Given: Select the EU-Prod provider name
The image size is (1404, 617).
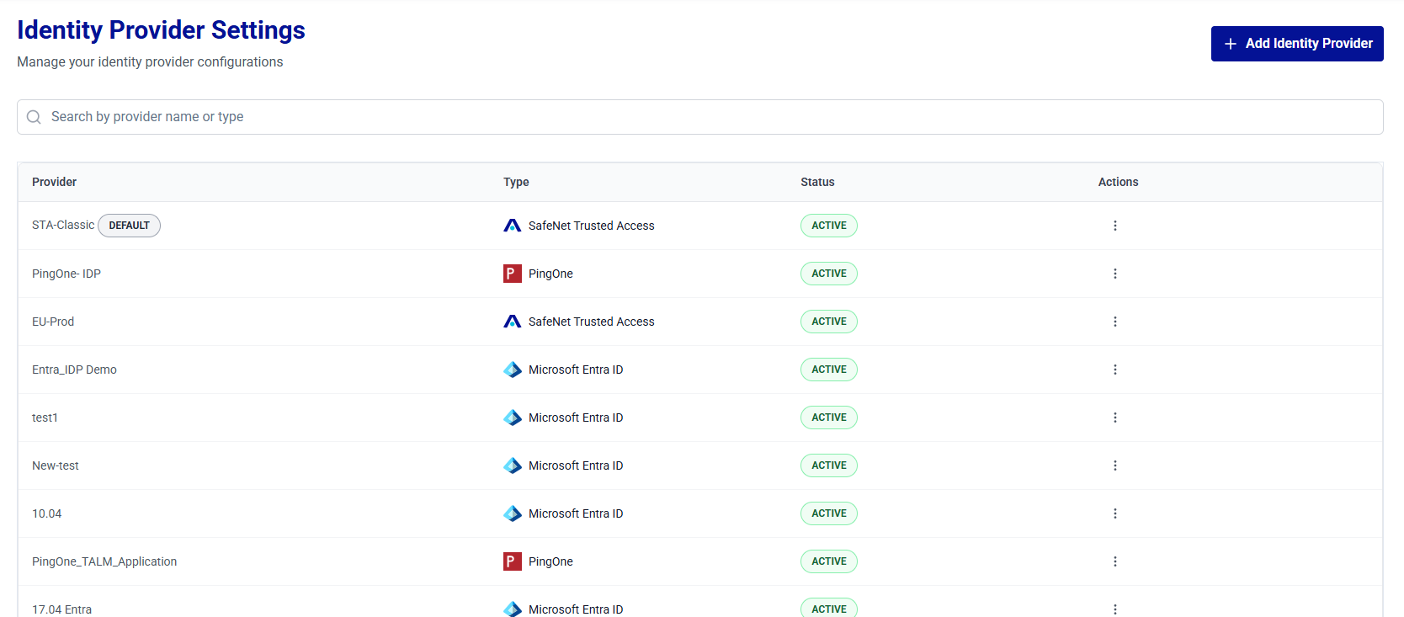Looking at the screenshot, I should 53,322.
